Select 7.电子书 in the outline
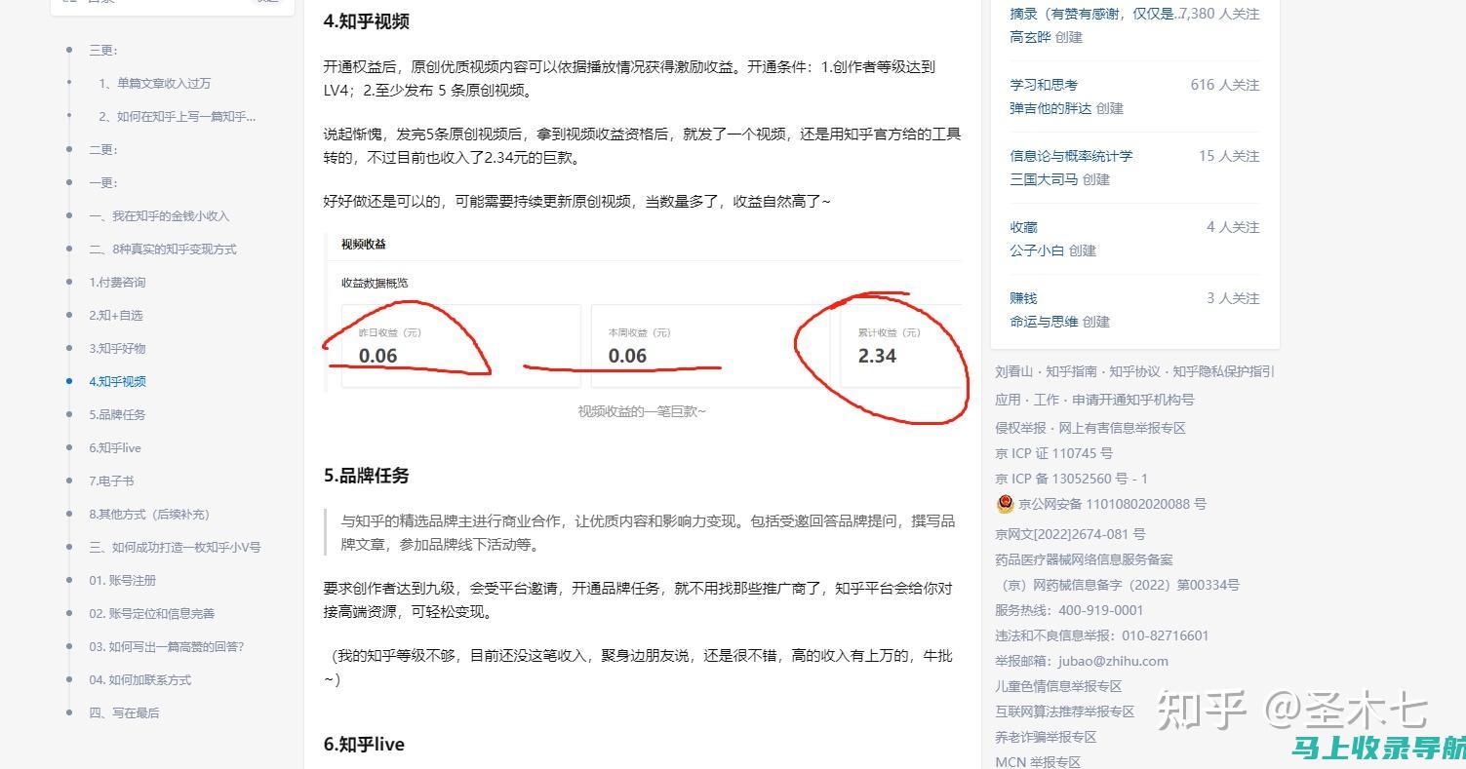 pyautogui.click(x=111, y=481)
